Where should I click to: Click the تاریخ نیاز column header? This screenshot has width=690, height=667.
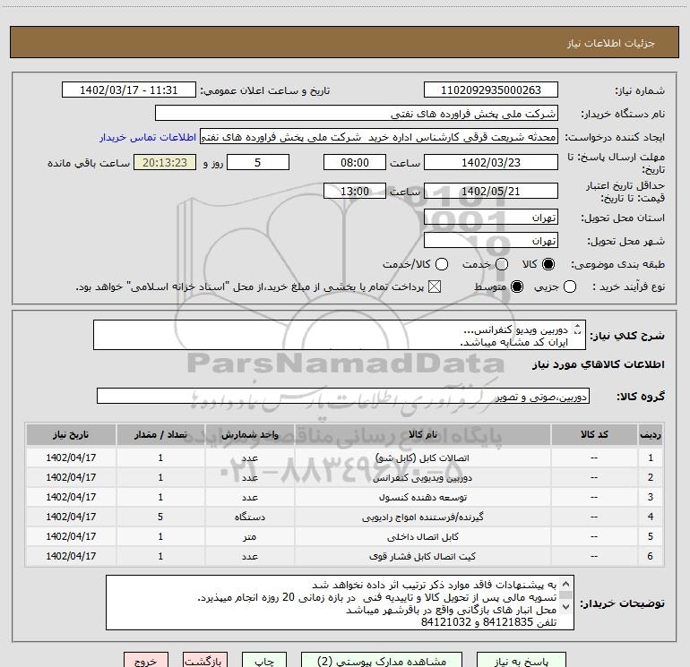coord(71,434)
